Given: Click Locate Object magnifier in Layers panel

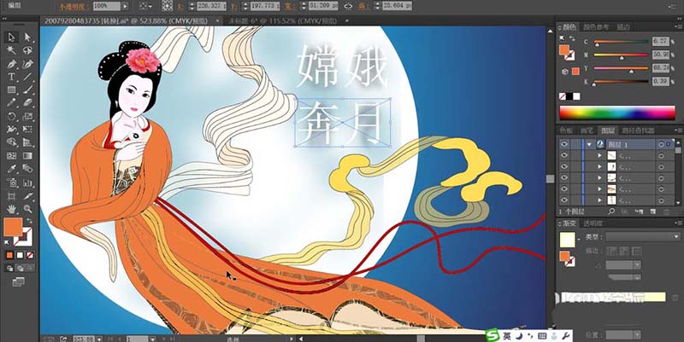Looking at the screenshot, I should 611,211.
